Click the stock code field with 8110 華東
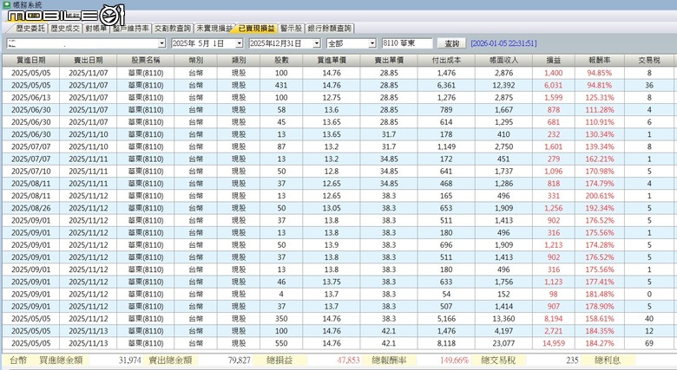This screenshot has width=677, height=370. 407,43
